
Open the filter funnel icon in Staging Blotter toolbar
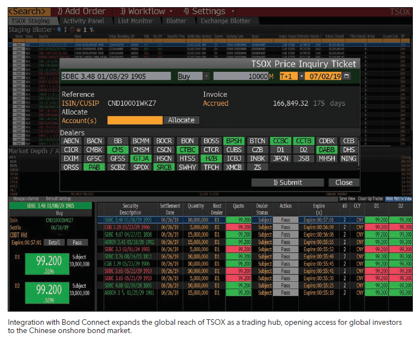click(x=91, y=30)
